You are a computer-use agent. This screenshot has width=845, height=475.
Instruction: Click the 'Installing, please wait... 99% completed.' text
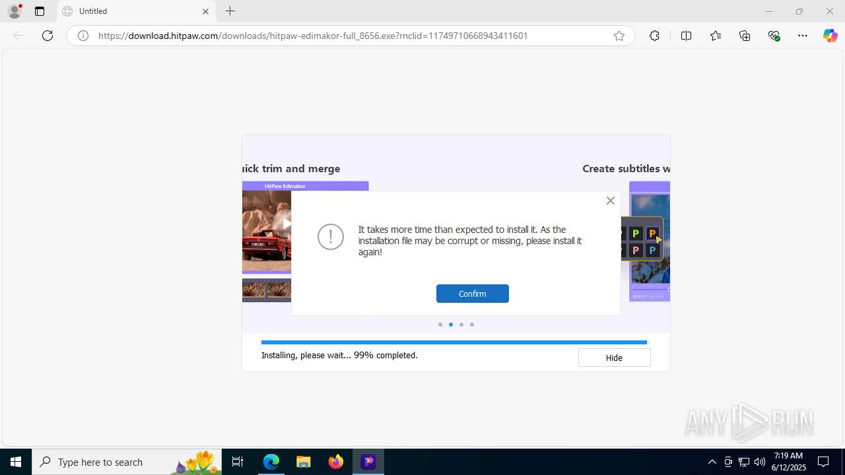pos(339,355)
